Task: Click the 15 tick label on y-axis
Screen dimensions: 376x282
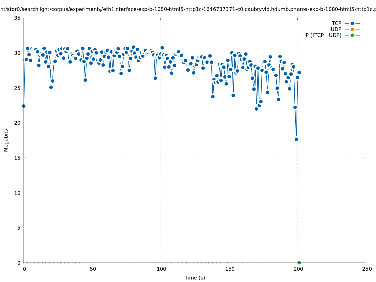Action: tap(17, 158)
